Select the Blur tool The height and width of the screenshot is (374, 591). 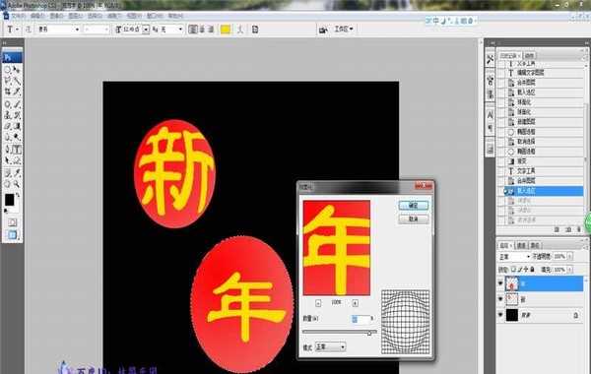pos(8,137)
